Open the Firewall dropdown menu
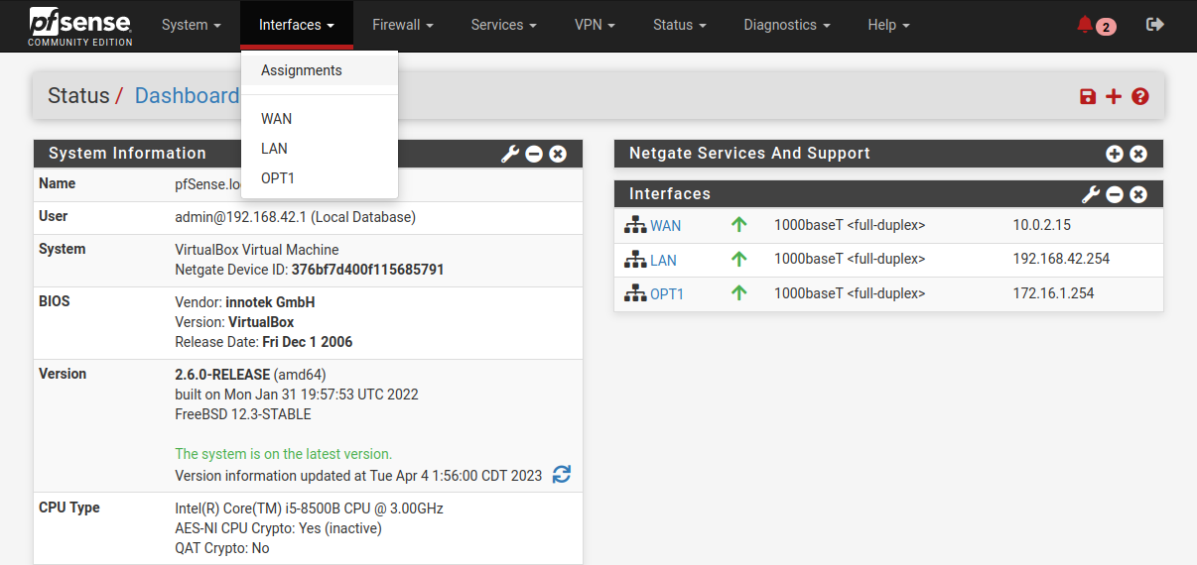 click(x=402, y=25)
